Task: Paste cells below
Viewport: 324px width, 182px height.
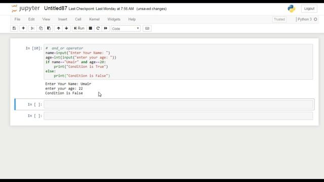Action: coord(49,28)
